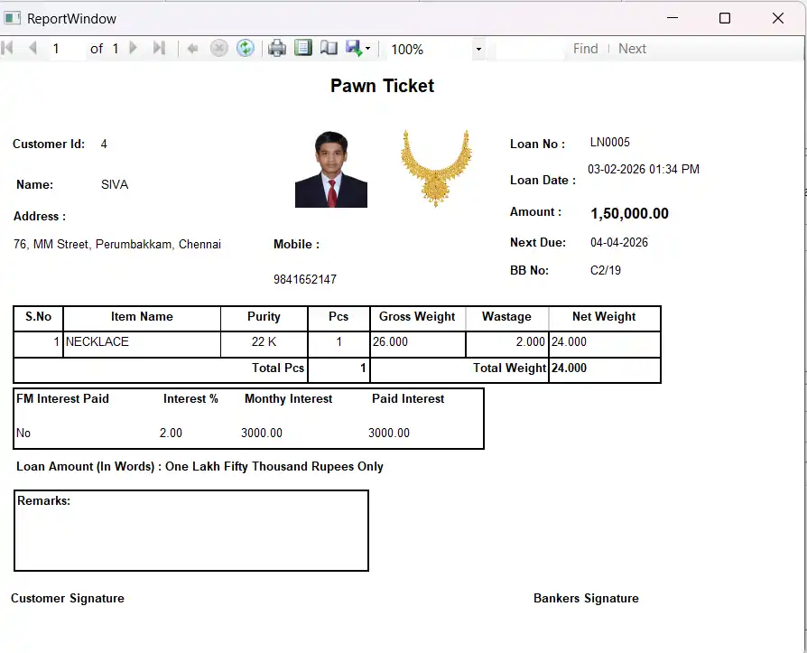807x653 pixels.
Task: Click customer id value 4
Action: (x=104, y=145)
